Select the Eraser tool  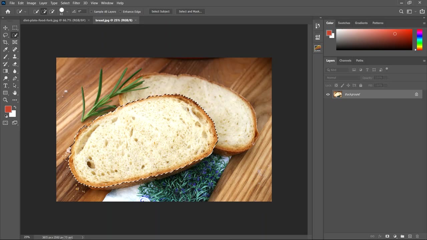tap(15, 64)
